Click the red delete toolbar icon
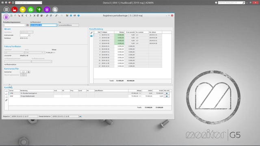This screenshot has height=146, width=260. pyautogui.click(x=19, y=15)
